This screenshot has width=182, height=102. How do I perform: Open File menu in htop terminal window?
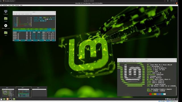(x=14, y=14)
